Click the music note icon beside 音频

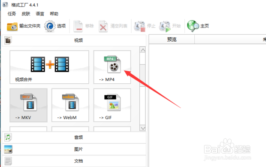tap(8, 137)
